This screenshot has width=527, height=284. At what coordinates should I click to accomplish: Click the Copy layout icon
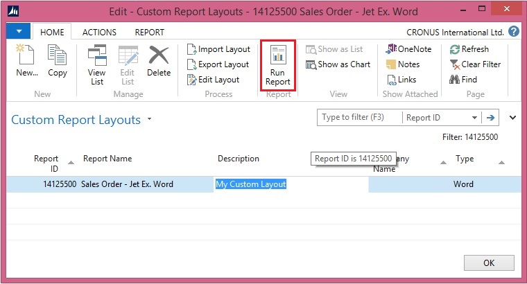(58, 61)
